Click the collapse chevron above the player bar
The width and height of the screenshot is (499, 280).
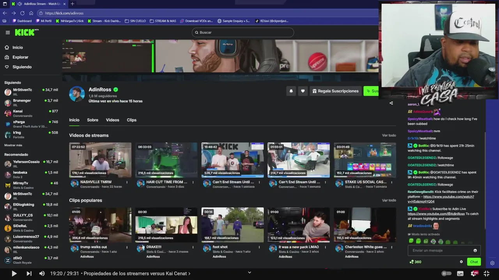pos(249,272)
